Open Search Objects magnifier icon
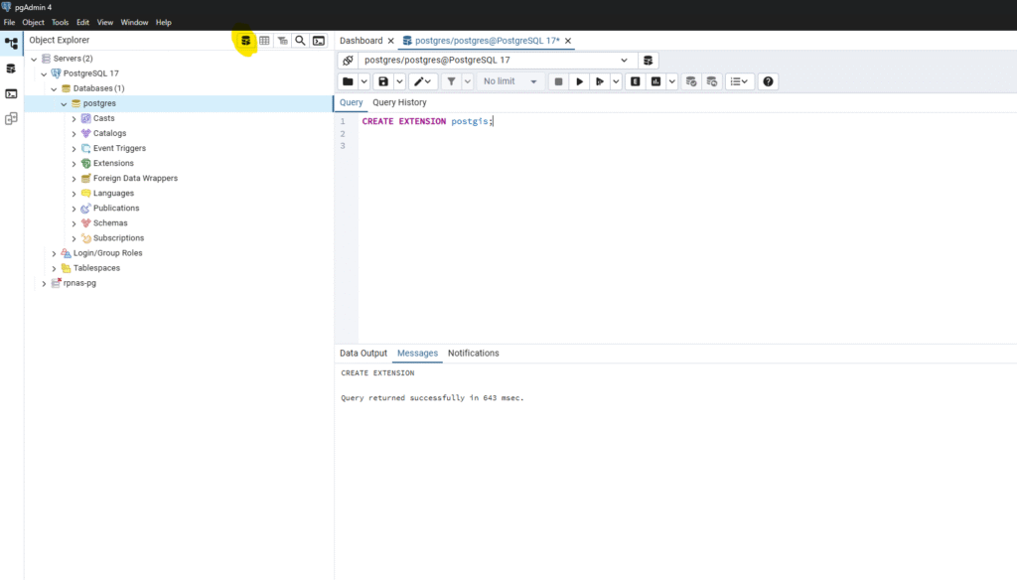Screen dimensions: 1017x580 coord(300,41)
